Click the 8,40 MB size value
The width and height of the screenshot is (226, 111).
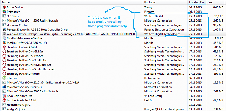(218, 7)
